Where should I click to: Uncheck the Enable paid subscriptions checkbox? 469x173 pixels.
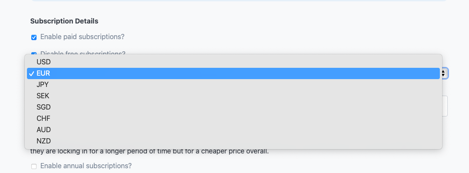34,37
